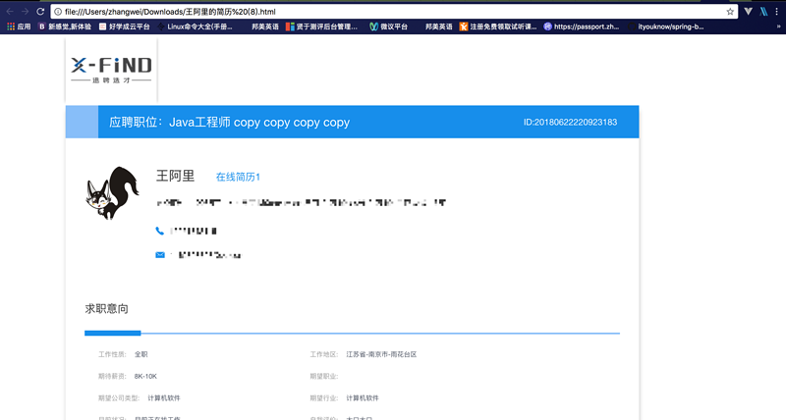Click the X-FIND logo
Image resolution: width=786 pixels, height=420 pixels.
111,70
